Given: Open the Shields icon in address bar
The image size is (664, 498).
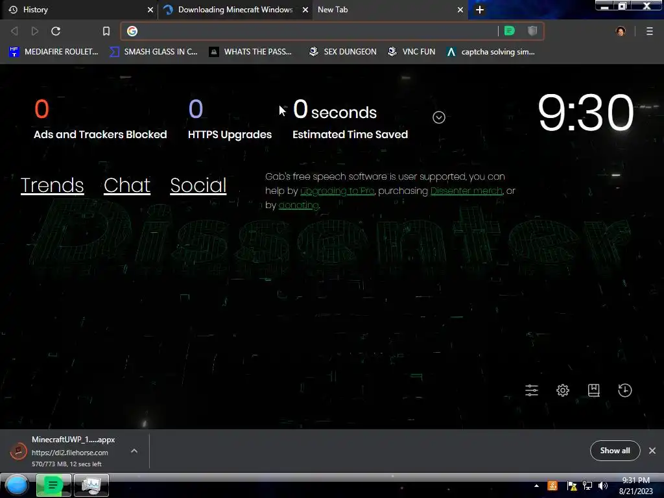Looking at the screenshot, I should pyautogui.click(x=532, y=30).
